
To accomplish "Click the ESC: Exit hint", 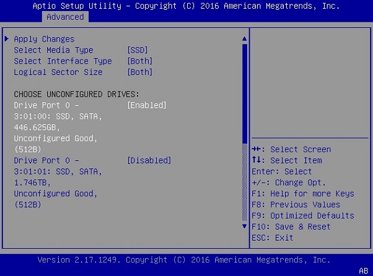I will (x=273, y=238).
